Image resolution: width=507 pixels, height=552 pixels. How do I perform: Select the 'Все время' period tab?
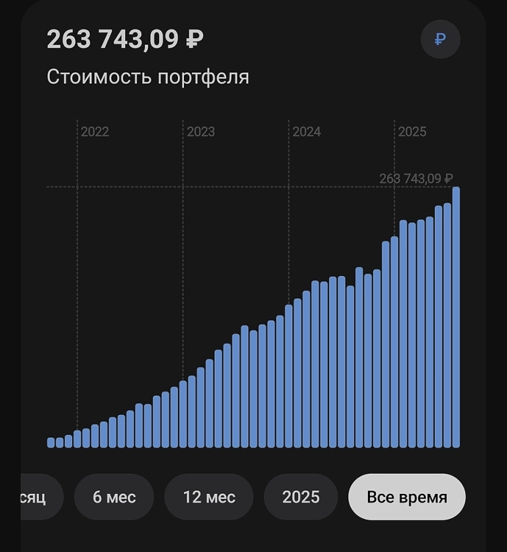[x=407, y=497]
